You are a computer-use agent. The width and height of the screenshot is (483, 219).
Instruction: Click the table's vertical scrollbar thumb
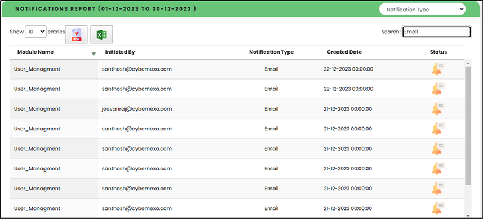[468, 125]
